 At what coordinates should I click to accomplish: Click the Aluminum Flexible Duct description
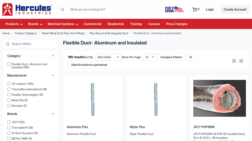(x=81, y=134)
